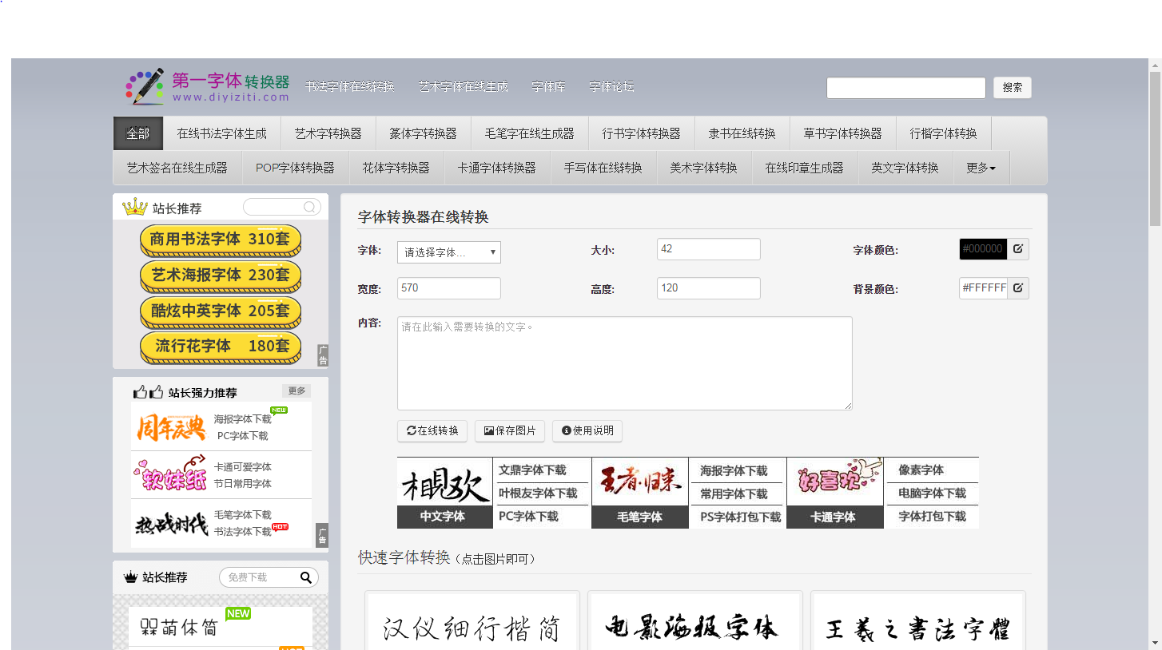Select the 全部 category tab

tap(138, 133)
